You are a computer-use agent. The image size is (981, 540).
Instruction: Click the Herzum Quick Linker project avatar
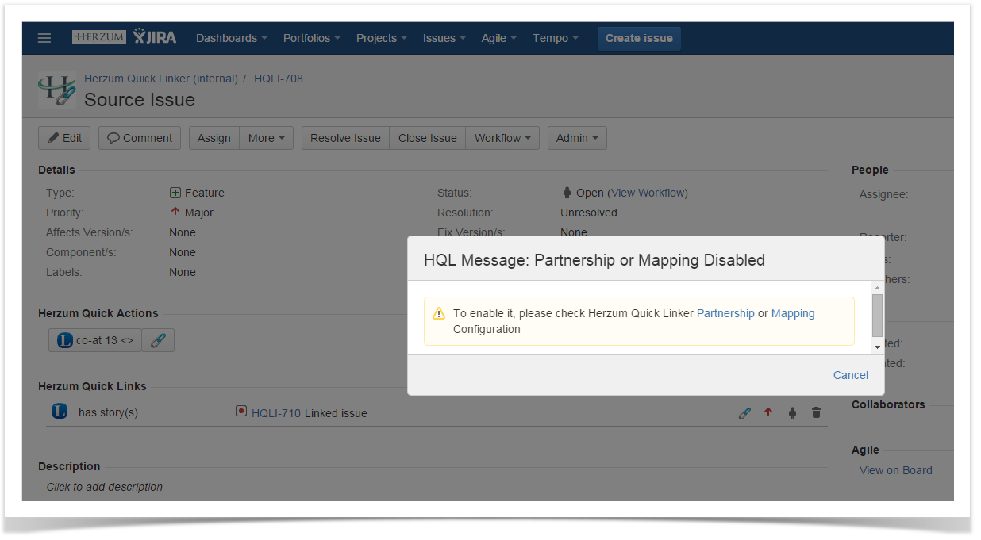[57, 90]
